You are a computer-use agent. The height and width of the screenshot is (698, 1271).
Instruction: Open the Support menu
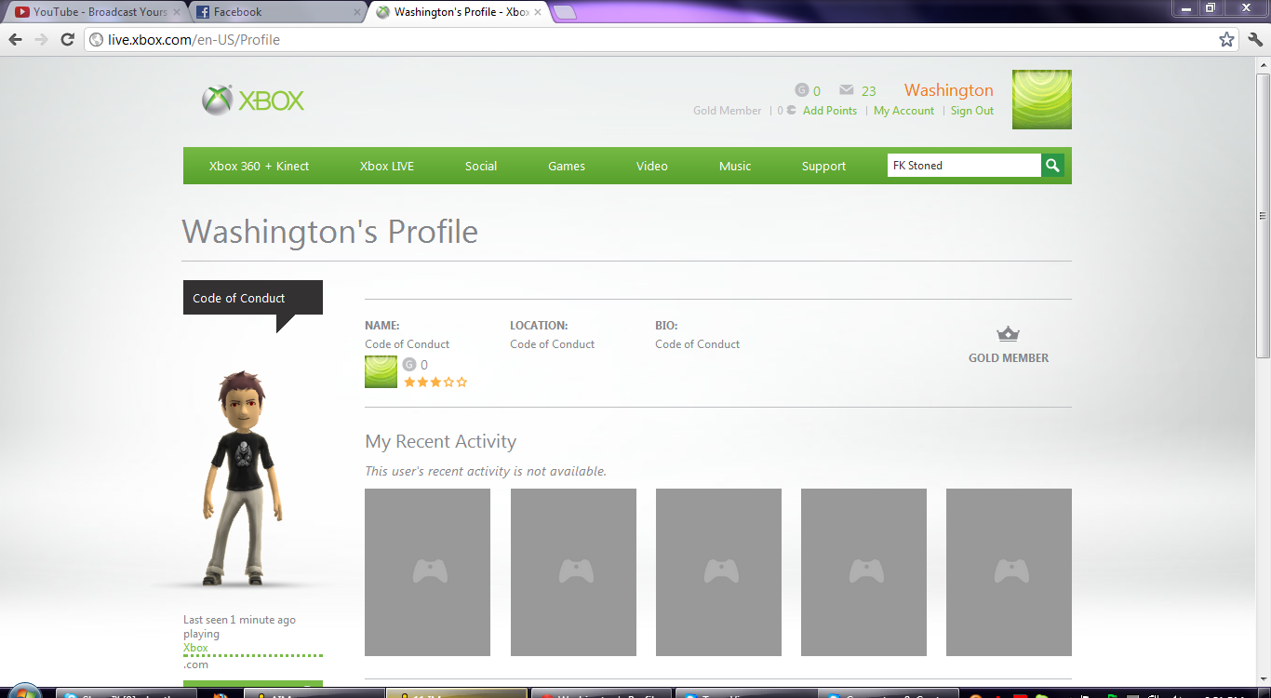click(824, 166)
